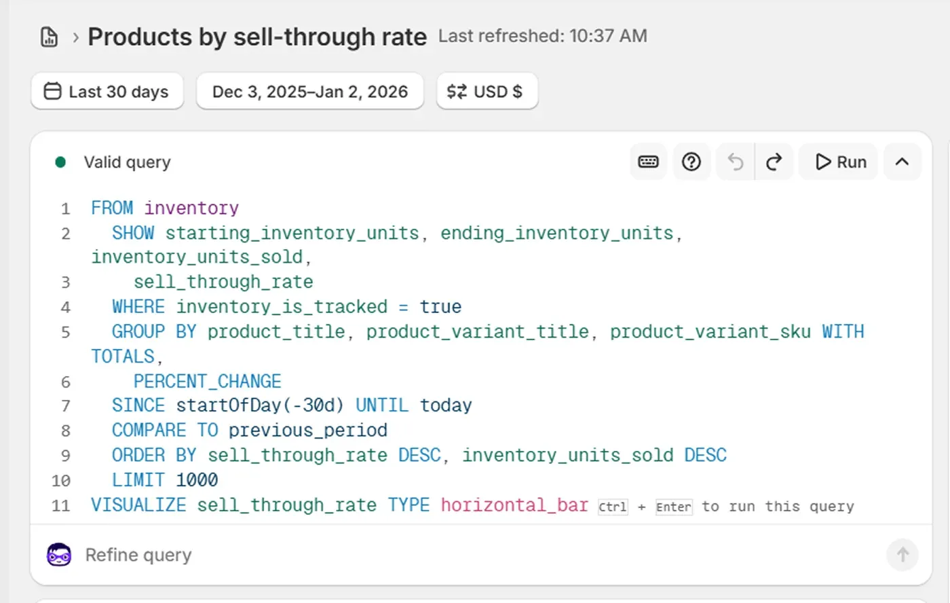The width and height of the screenshot is (950, 603).
Task: Open the Last 30 days date range picker
Action: [107, 91]
